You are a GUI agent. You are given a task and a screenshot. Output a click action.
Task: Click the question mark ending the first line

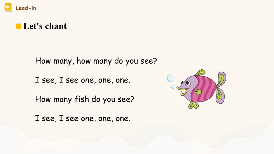155,61
